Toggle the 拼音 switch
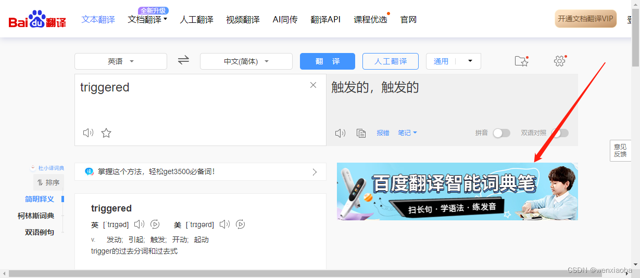The height and width of the screenshot is (278, 640). 501,133
